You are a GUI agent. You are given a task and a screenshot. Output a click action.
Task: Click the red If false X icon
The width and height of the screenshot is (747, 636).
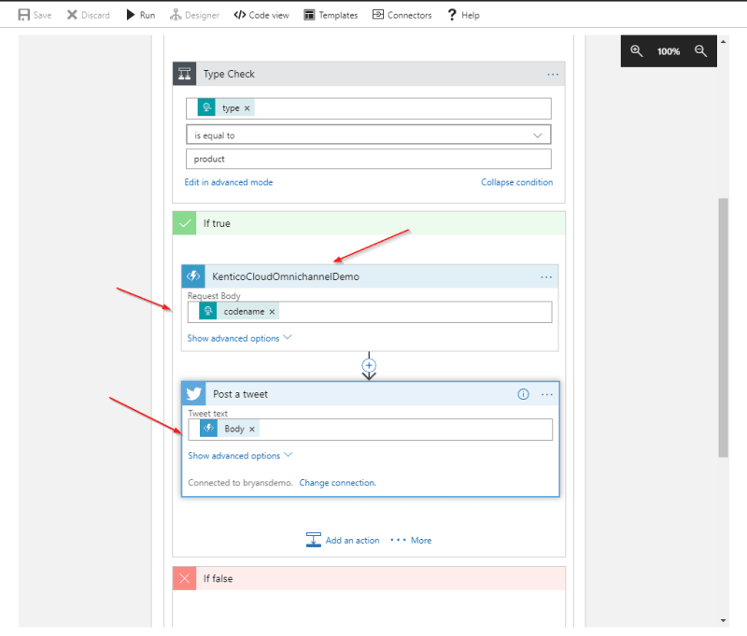[184, 578]
